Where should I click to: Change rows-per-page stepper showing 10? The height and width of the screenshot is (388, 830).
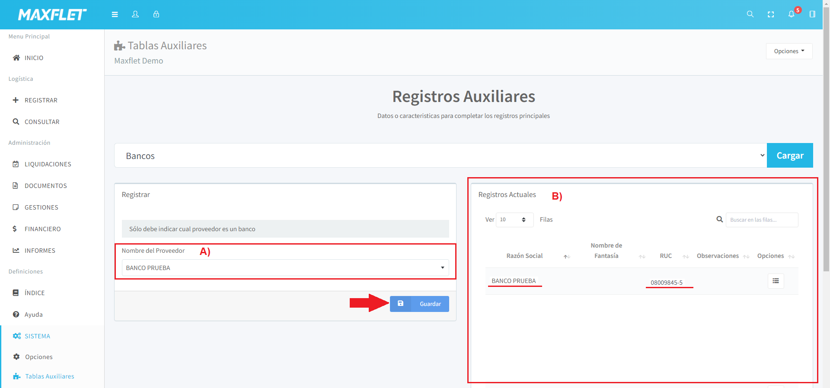(514, 219)
